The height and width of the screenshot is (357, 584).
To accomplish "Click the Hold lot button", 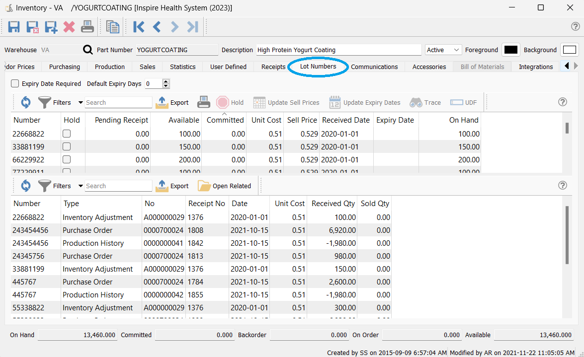I will pyautogui.click(x=230, y=102).
